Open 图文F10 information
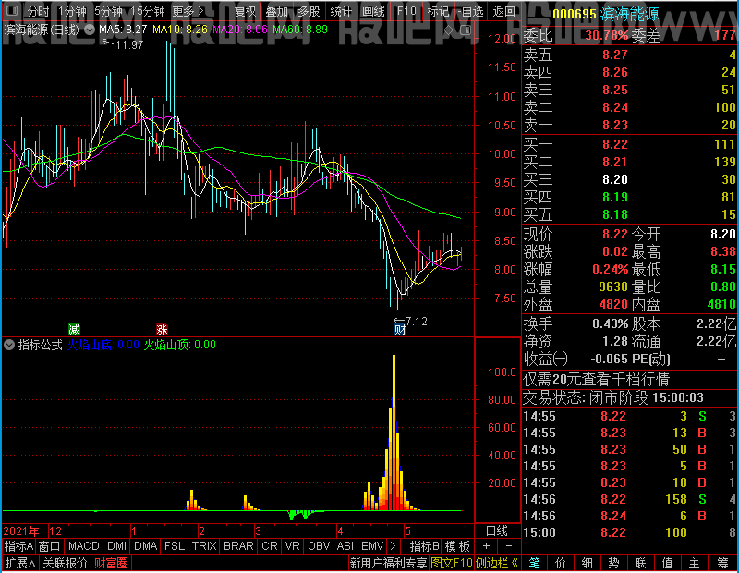 452,563
